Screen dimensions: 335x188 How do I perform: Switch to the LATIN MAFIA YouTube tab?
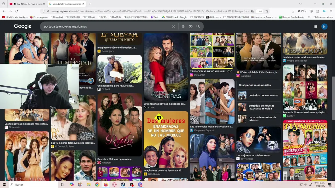click(27, 4)
